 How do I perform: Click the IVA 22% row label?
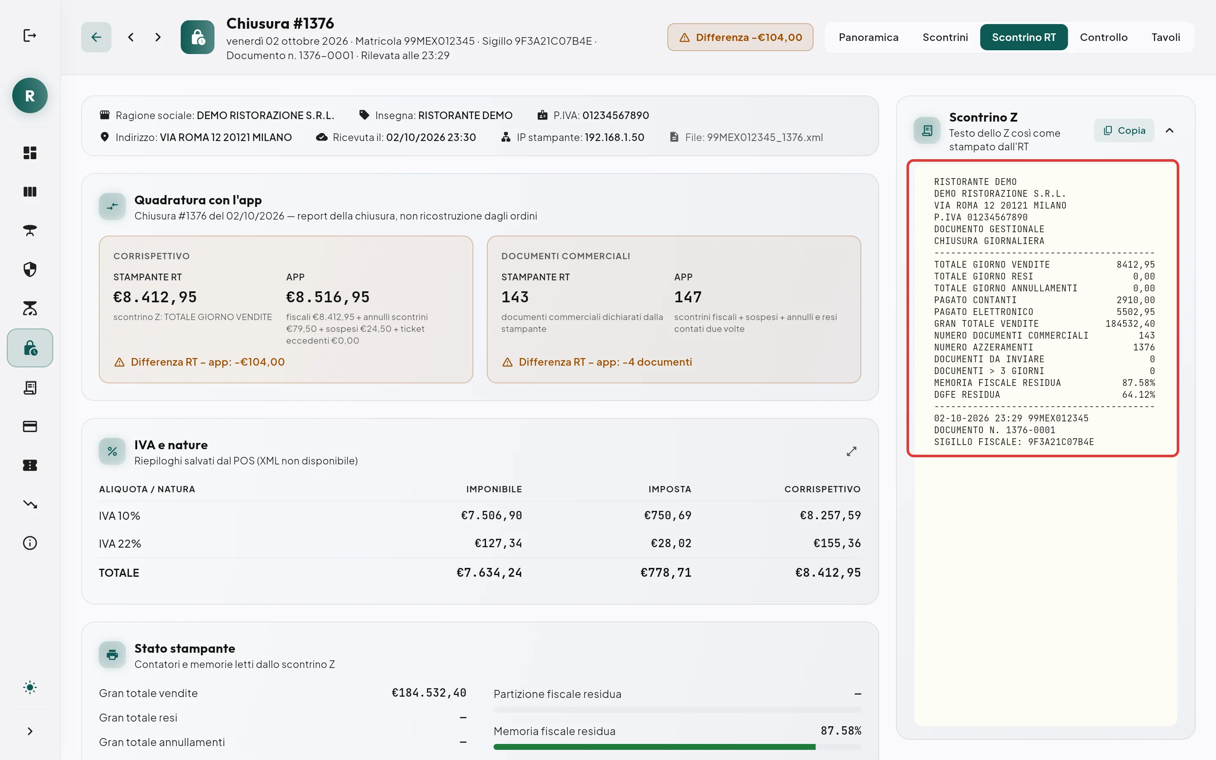click(120, 544)
